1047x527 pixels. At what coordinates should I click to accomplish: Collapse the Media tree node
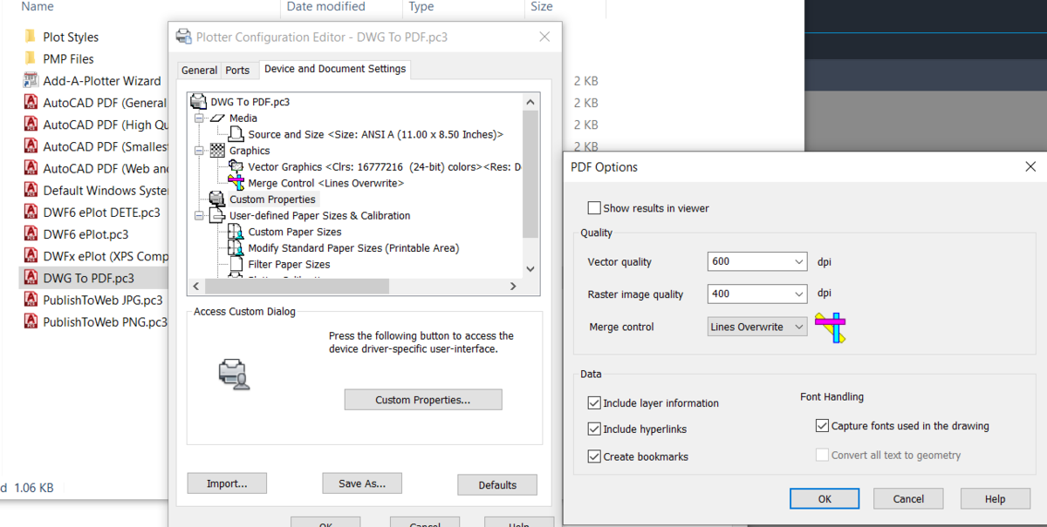pyautogui.click(x=199, y=118)
